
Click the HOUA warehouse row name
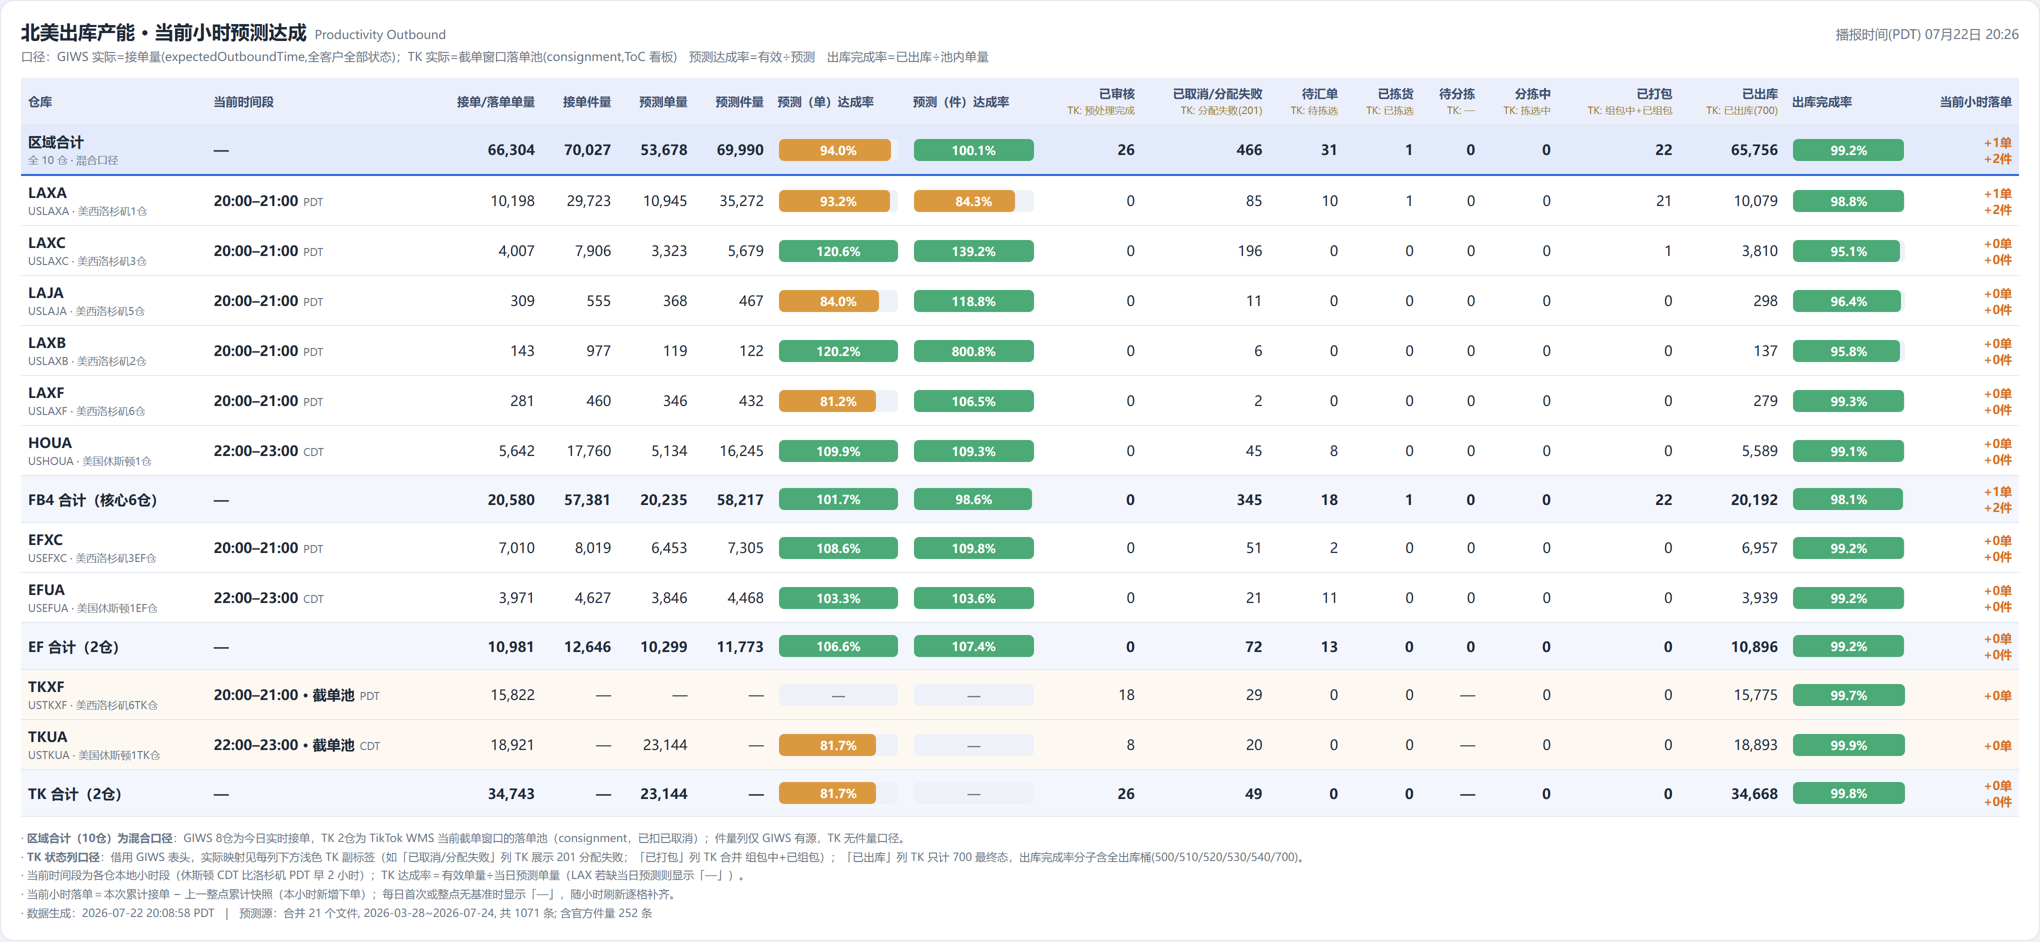[50, 443]
